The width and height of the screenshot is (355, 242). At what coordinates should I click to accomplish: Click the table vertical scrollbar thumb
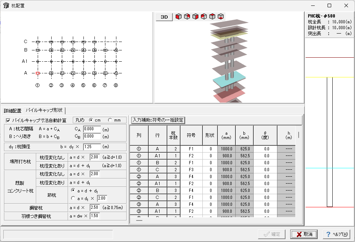point(299,135)
